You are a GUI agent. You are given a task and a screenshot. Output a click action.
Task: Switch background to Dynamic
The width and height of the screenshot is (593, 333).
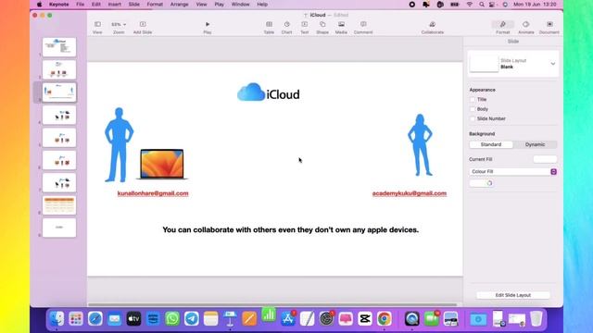[x=535, y=144]
